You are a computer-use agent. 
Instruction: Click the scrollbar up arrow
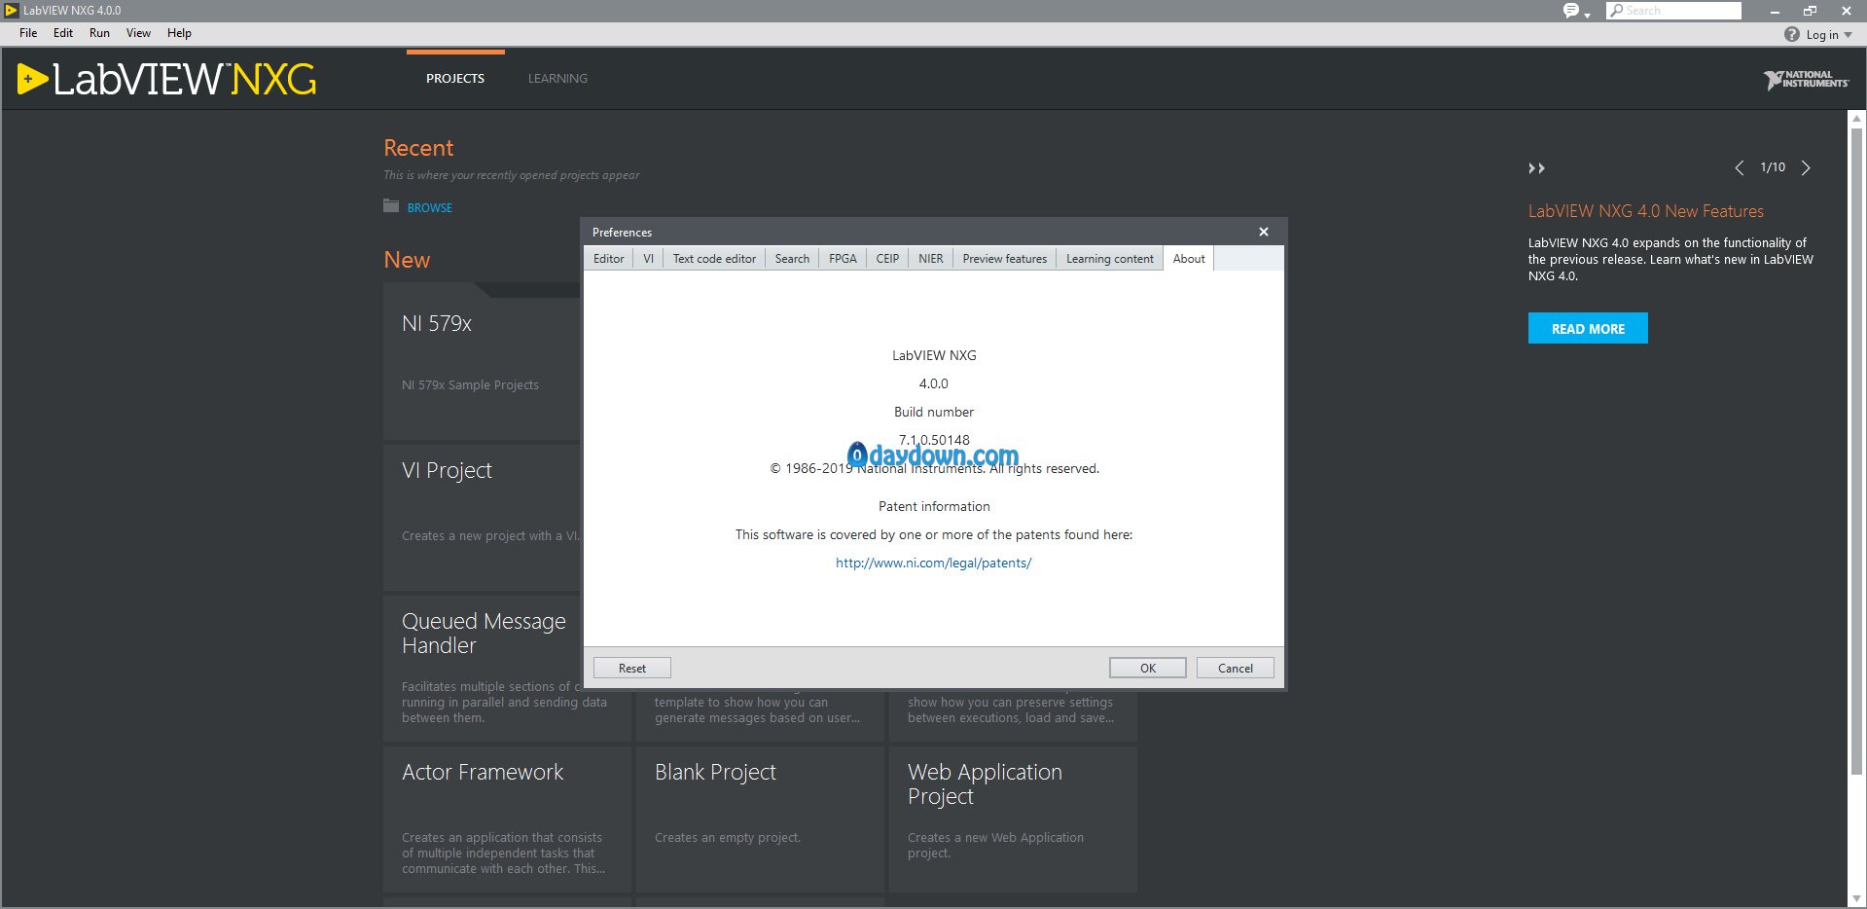(1856, 119)
